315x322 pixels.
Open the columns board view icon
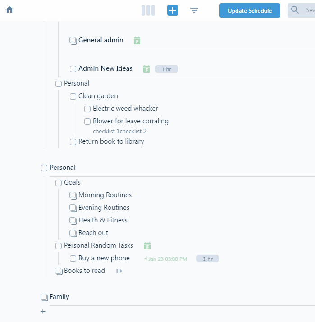coord(148,10)
